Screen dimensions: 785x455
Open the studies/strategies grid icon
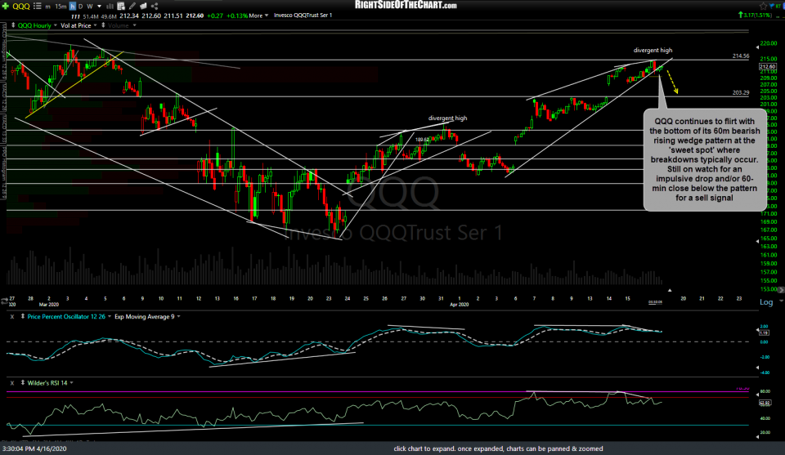pos(121,6)
